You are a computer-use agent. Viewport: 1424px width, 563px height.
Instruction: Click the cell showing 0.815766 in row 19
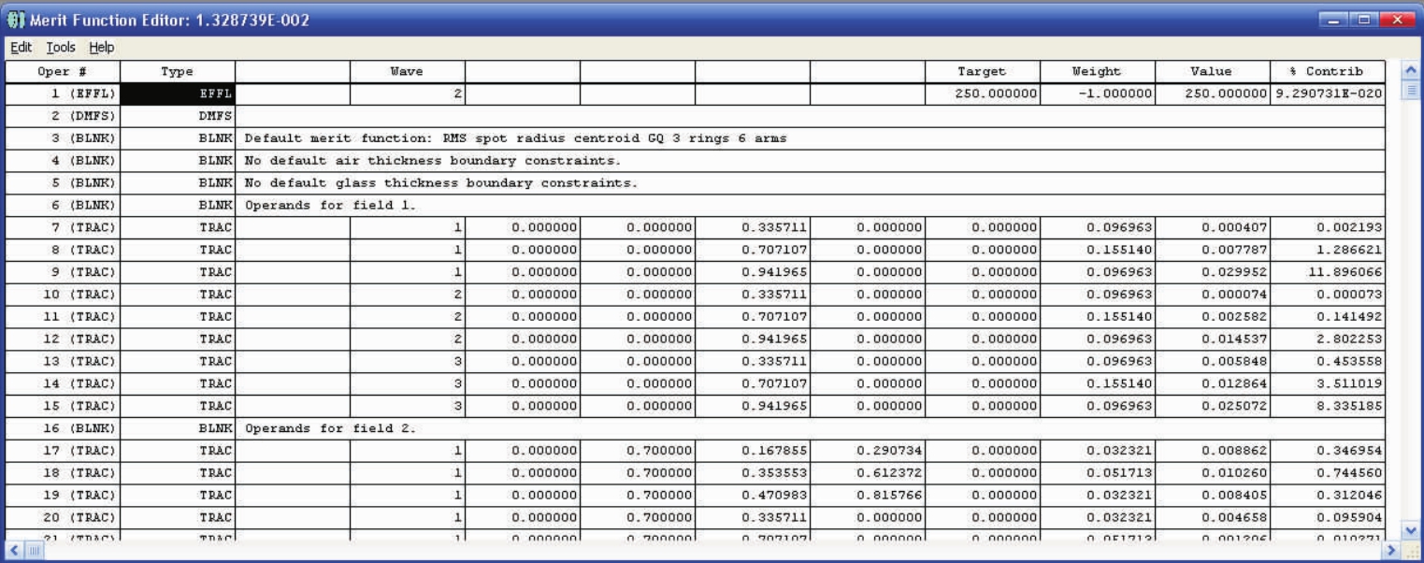pos(867,497)
